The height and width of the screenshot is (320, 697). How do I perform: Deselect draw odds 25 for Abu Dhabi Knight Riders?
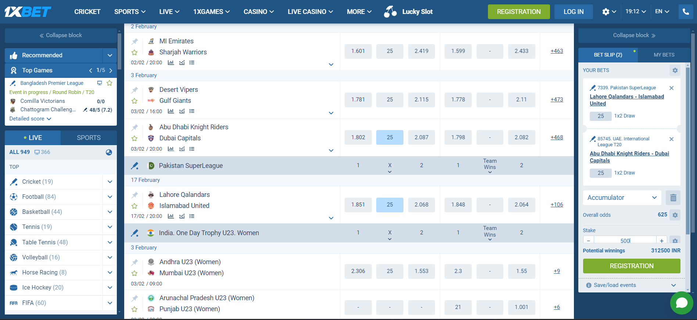(x=389, y=137)
